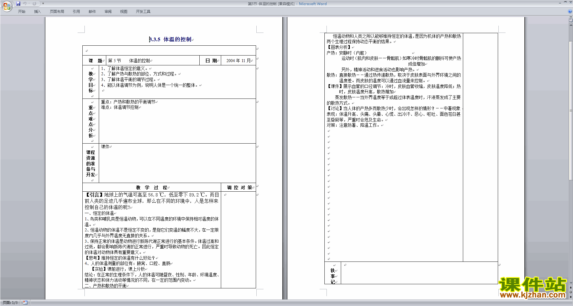The width and height of the screenshot is (573, 306).
Task: Click the paragraph starting 【引言】地球上的气温
Action: coord(152,201)
